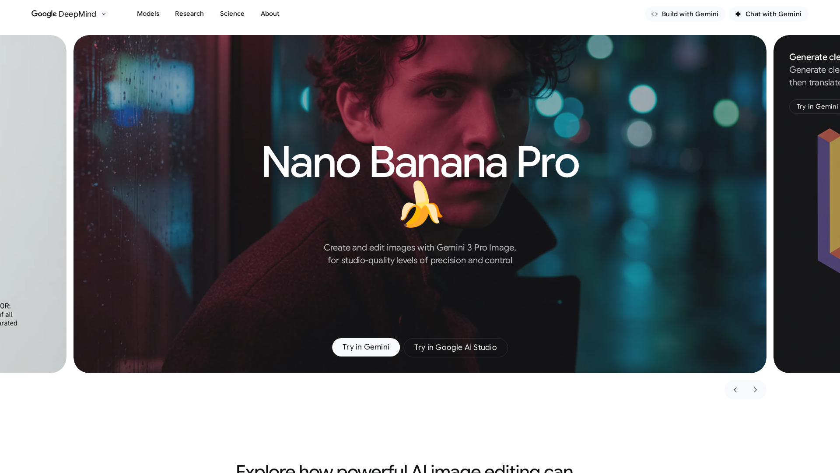The image size is (840, 473).
Task: Click the code brackets icon for Build with Gemini
Action: click(x=654, y=14)
